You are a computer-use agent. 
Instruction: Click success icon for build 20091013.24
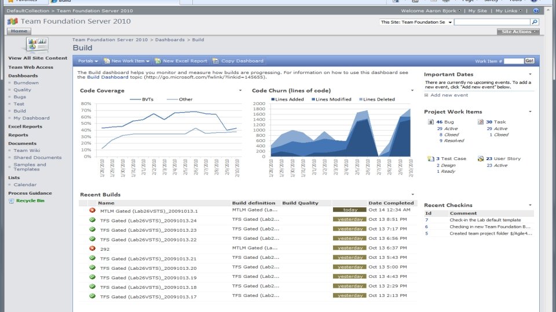(x=93, y=220)
